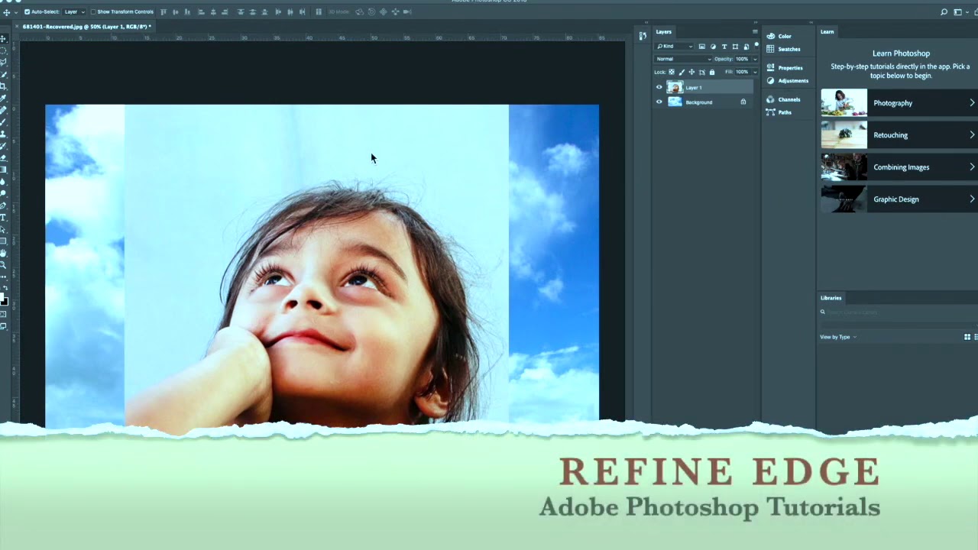Click the auto-align layers icon in options bar
Screen dimensions: 978x550
(x=319, y=11)
